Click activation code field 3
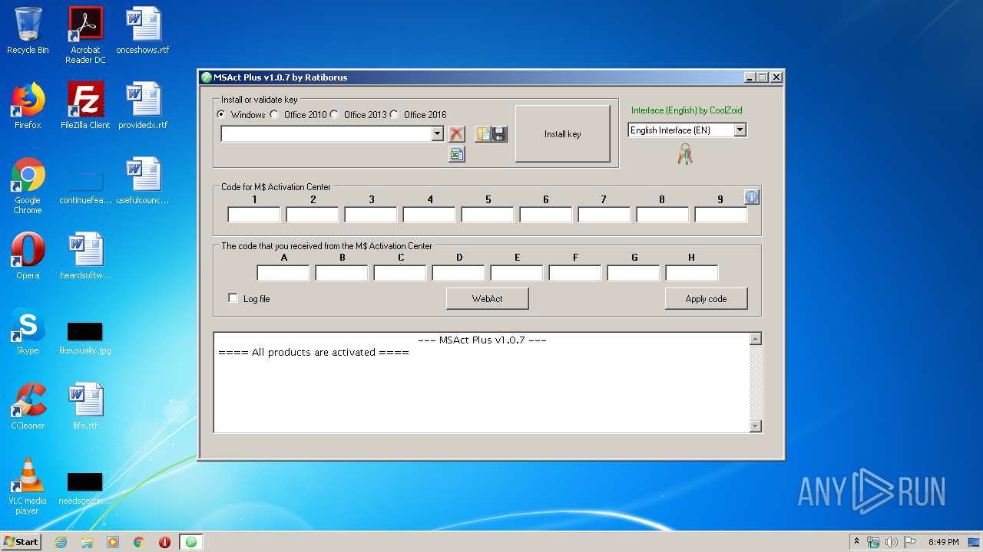Viewport: 983px width, 552px height. pos(371,215)
